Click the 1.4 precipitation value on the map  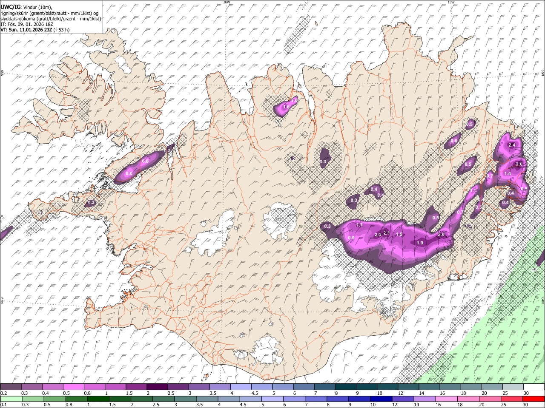tap(508, 174)
